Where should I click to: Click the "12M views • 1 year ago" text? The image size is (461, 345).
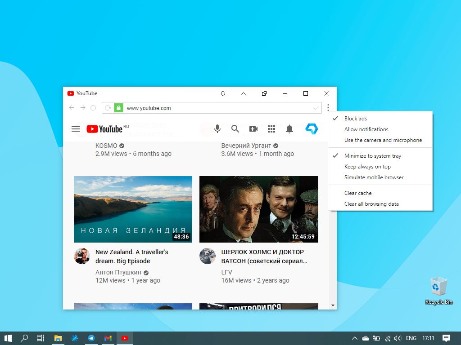coord(127,280)
